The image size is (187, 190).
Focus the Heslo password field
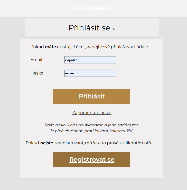pyautogui.click(x=98, y=73)
